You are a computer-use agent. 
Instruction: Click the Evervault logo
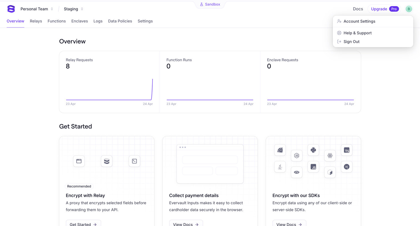[x=11, y=9]
